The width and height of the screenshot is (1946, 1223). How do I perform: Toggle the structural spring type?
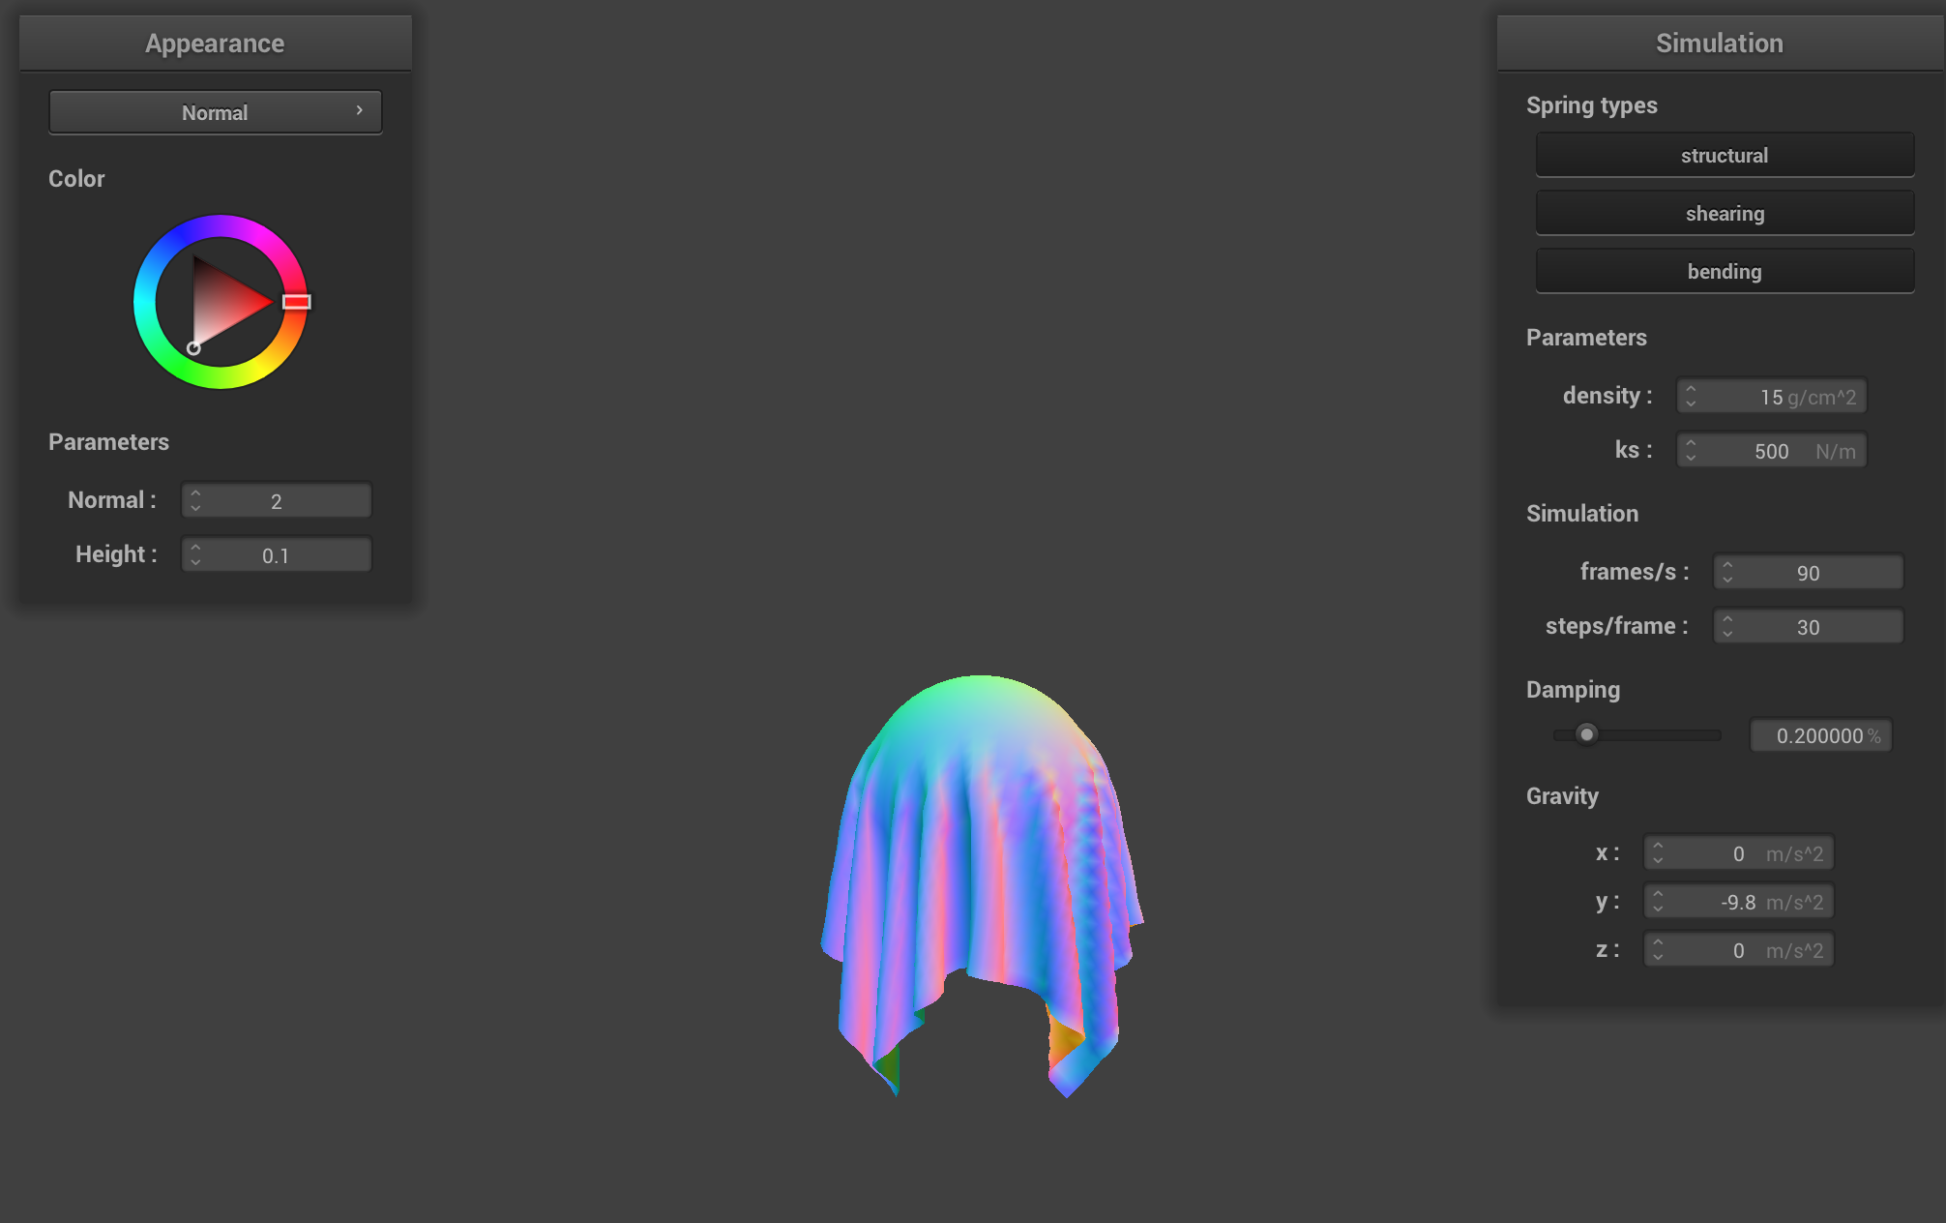click(x=1724, y=156)
